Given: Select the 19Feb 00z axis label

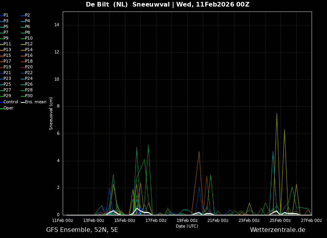Looking at the screenshot, I should point(187,220).
